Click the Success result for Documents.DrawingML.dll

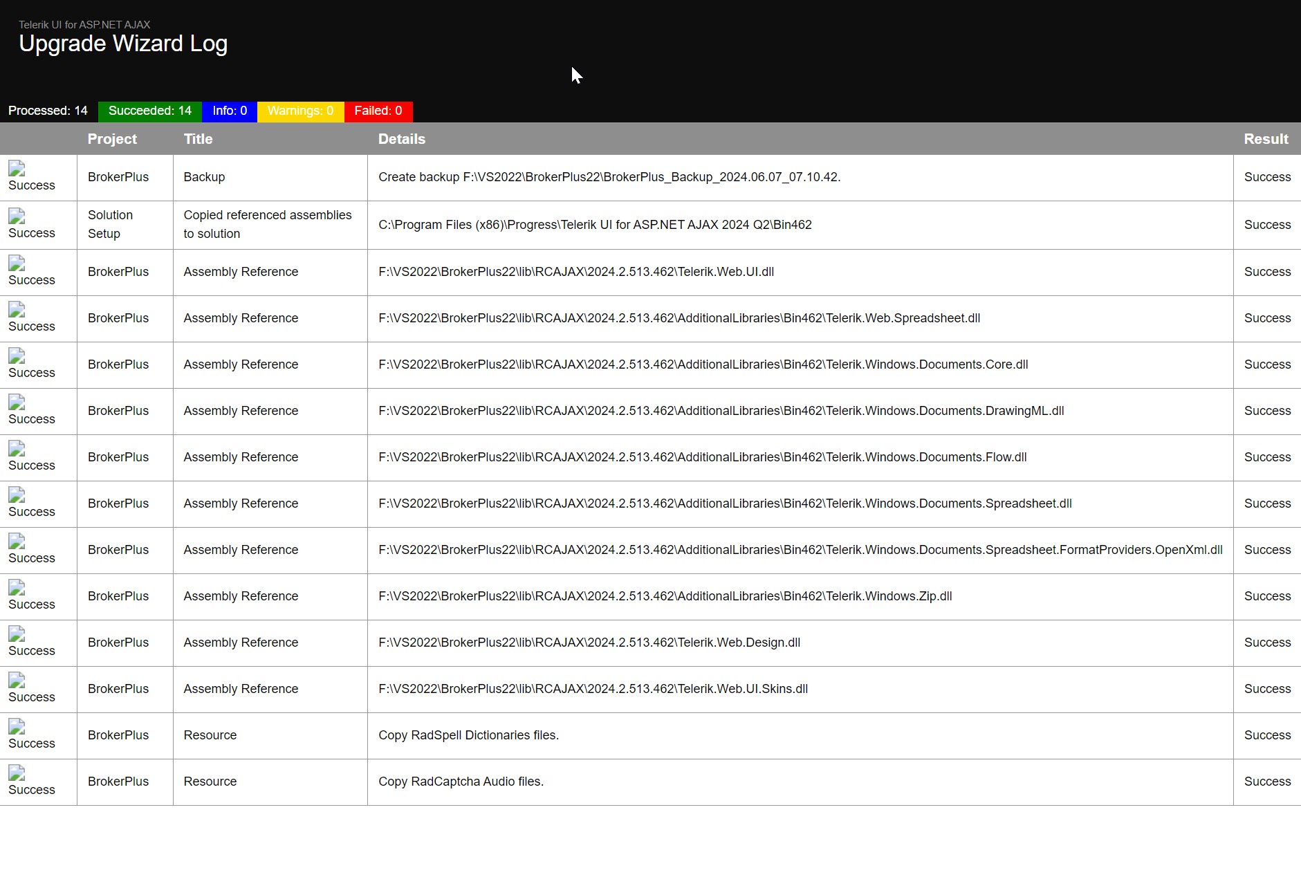(x=1267, y=411)
